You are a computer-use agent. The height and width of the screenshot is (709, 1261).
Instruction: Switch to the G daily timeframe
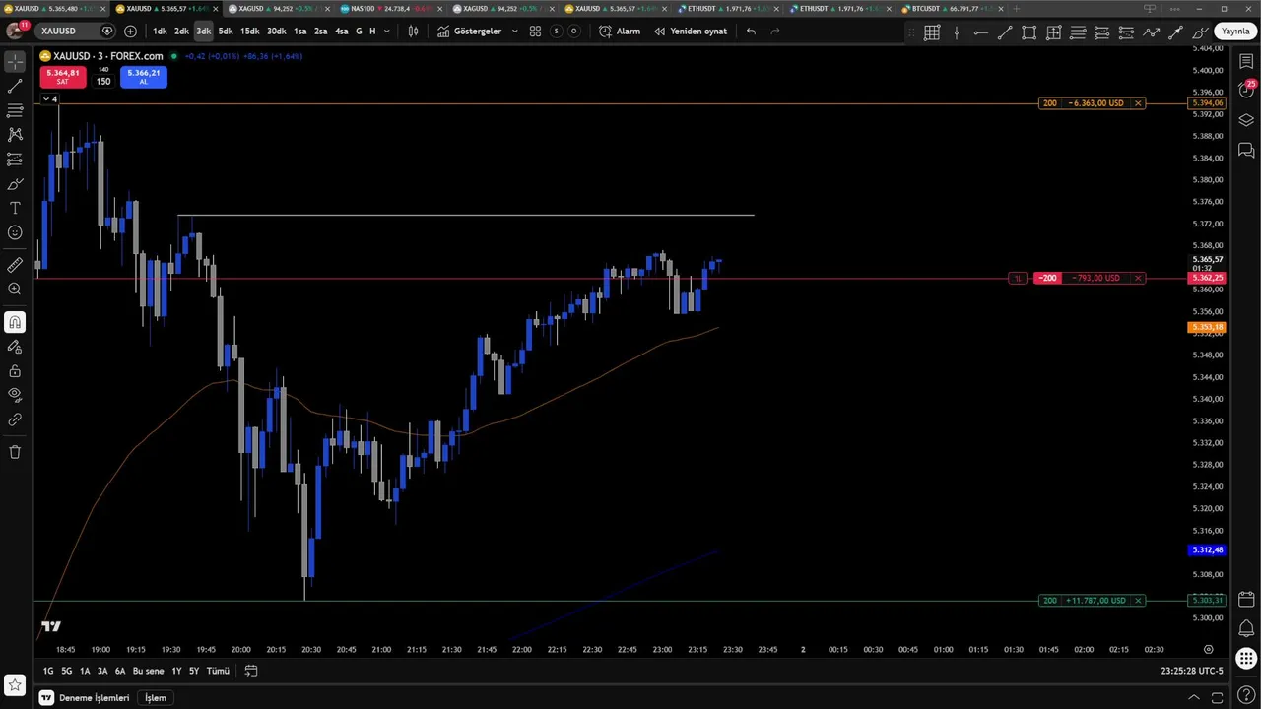tap(359, 31)
